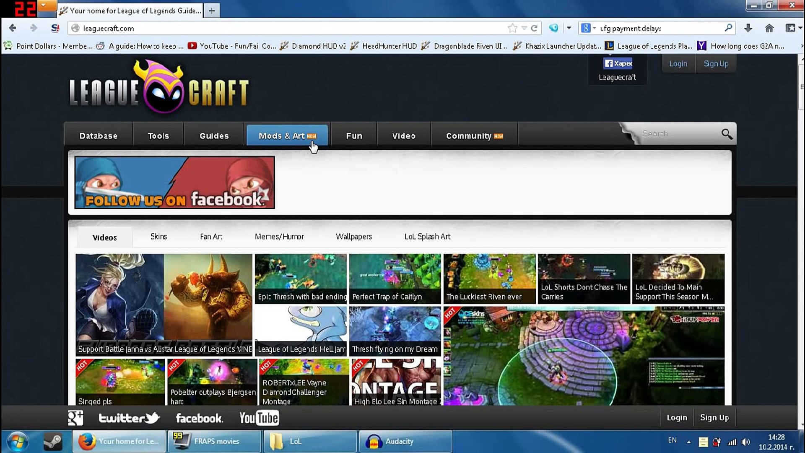Open the Twitter footer logo link

pos(129,418)
